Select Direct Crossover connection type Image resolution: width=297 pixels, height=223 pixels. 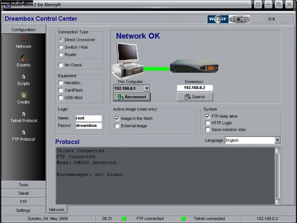point(61,40)
